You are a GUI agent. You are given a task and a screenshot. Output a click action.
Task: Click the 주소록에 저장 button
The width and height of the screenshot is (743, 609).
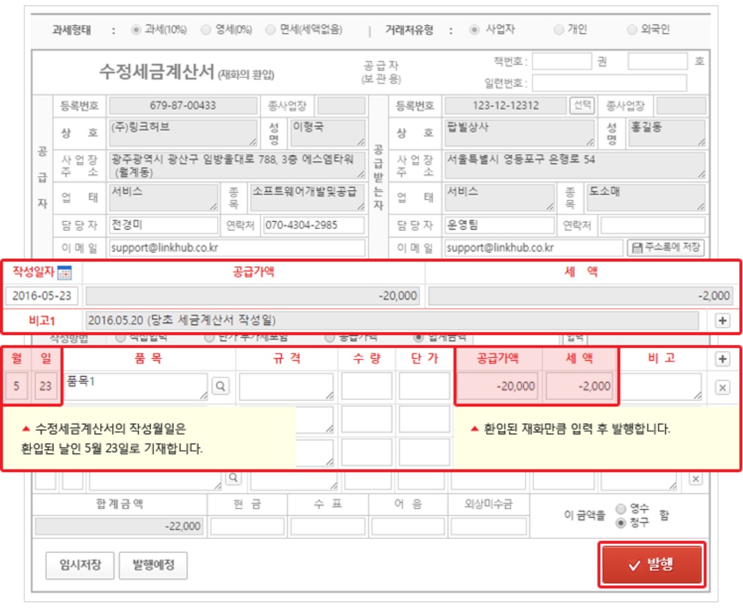click(x=666, y=248)
